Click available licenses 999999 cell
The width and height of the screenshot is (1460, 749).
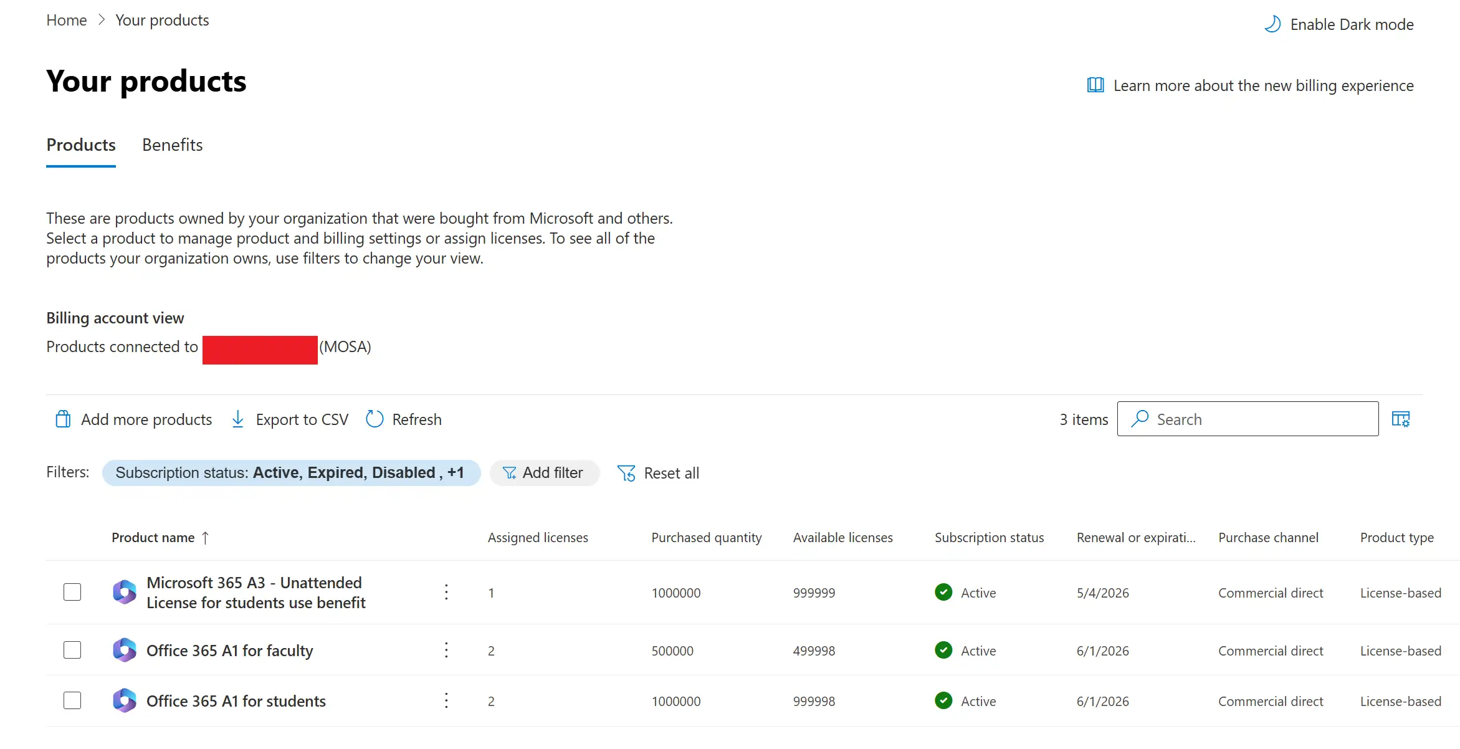pyautogui.click(x=814, y=593)
